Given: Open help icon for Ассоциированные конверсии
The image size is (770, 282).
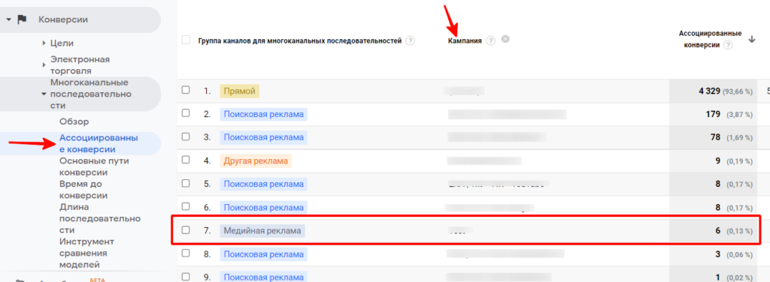Looking at the screenshot, I should click(x=728, y=45).
